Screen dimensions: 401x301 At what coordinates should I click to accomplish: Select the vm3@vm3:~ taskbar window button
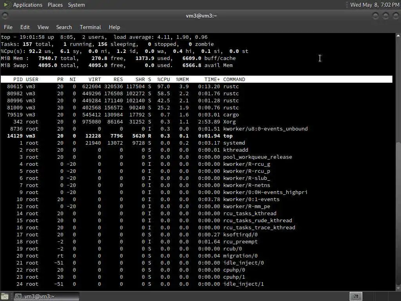[46, 296]
